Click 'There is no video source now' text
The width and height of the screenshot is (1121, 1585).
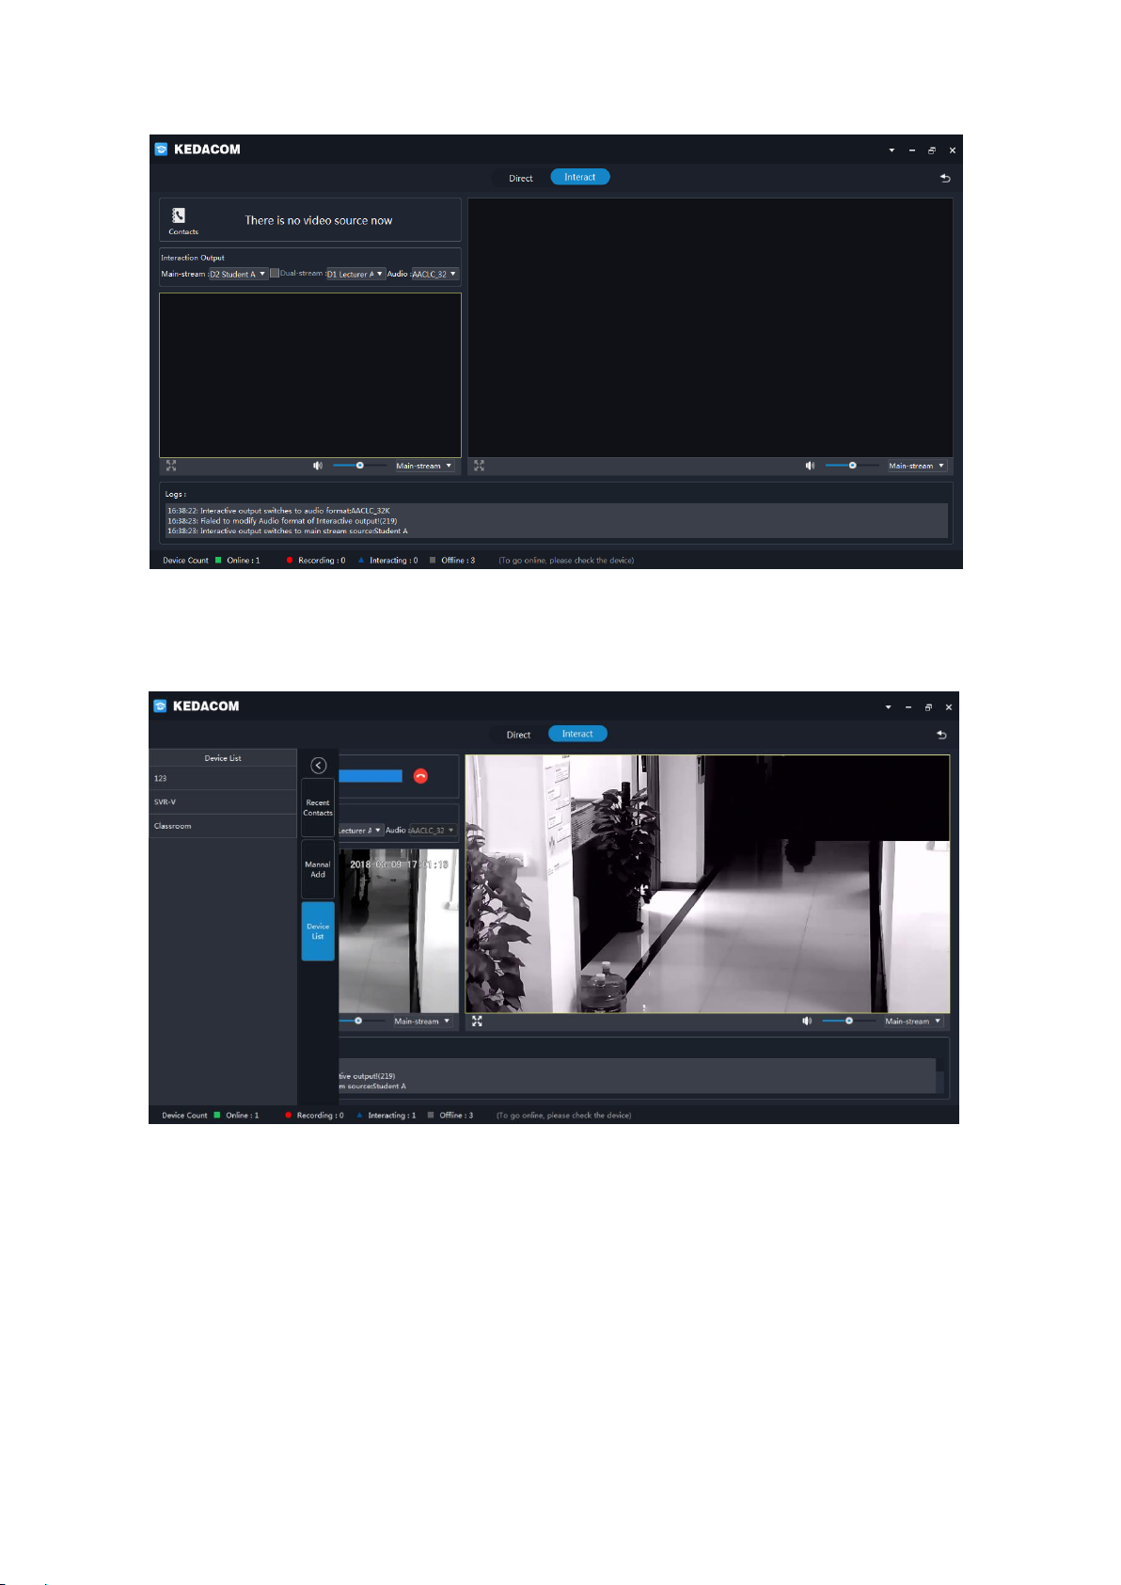[319, 221]
